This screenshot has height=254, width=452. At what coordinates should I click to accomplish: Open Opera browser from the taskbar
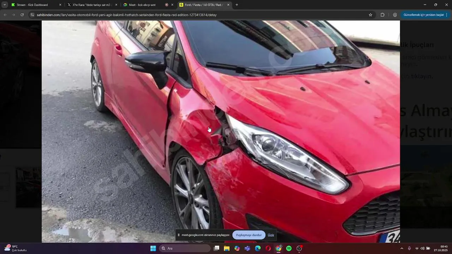coord(268,248)
